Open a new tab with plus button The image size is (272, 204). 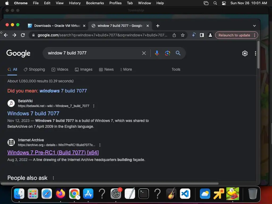[x=158, y=26]
